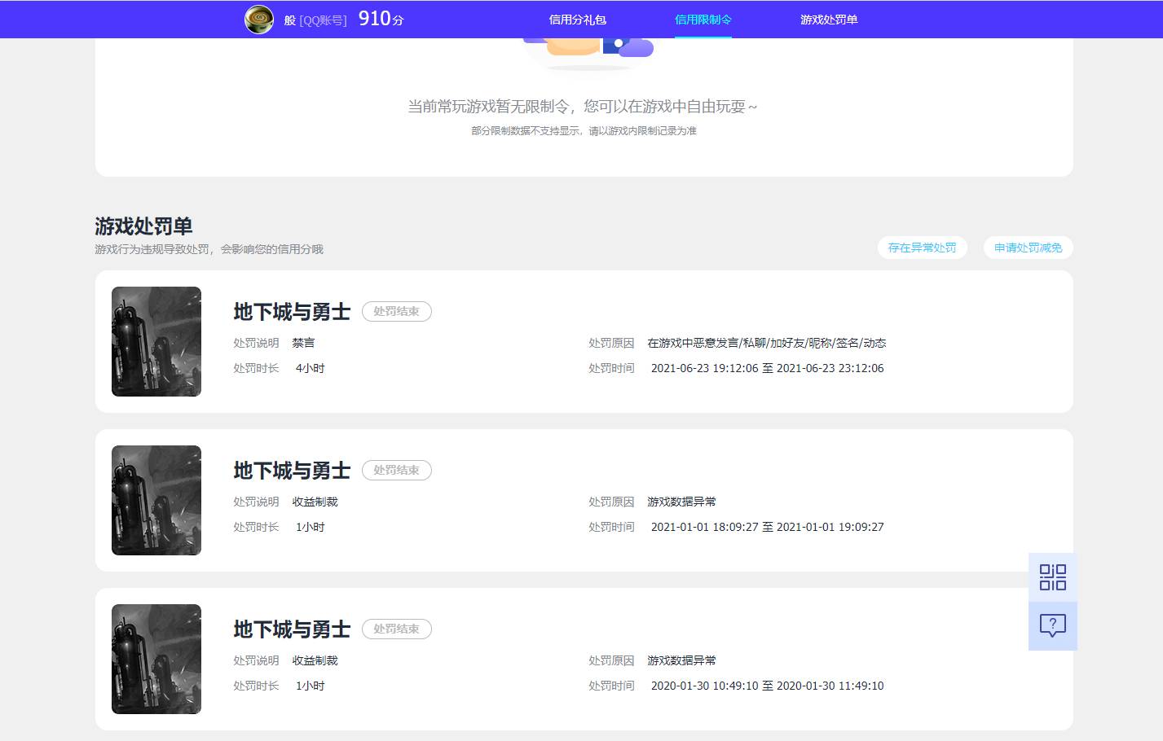Open the QR code panel
This screenshot has width=1163, height=741.
click(1053, 577)
